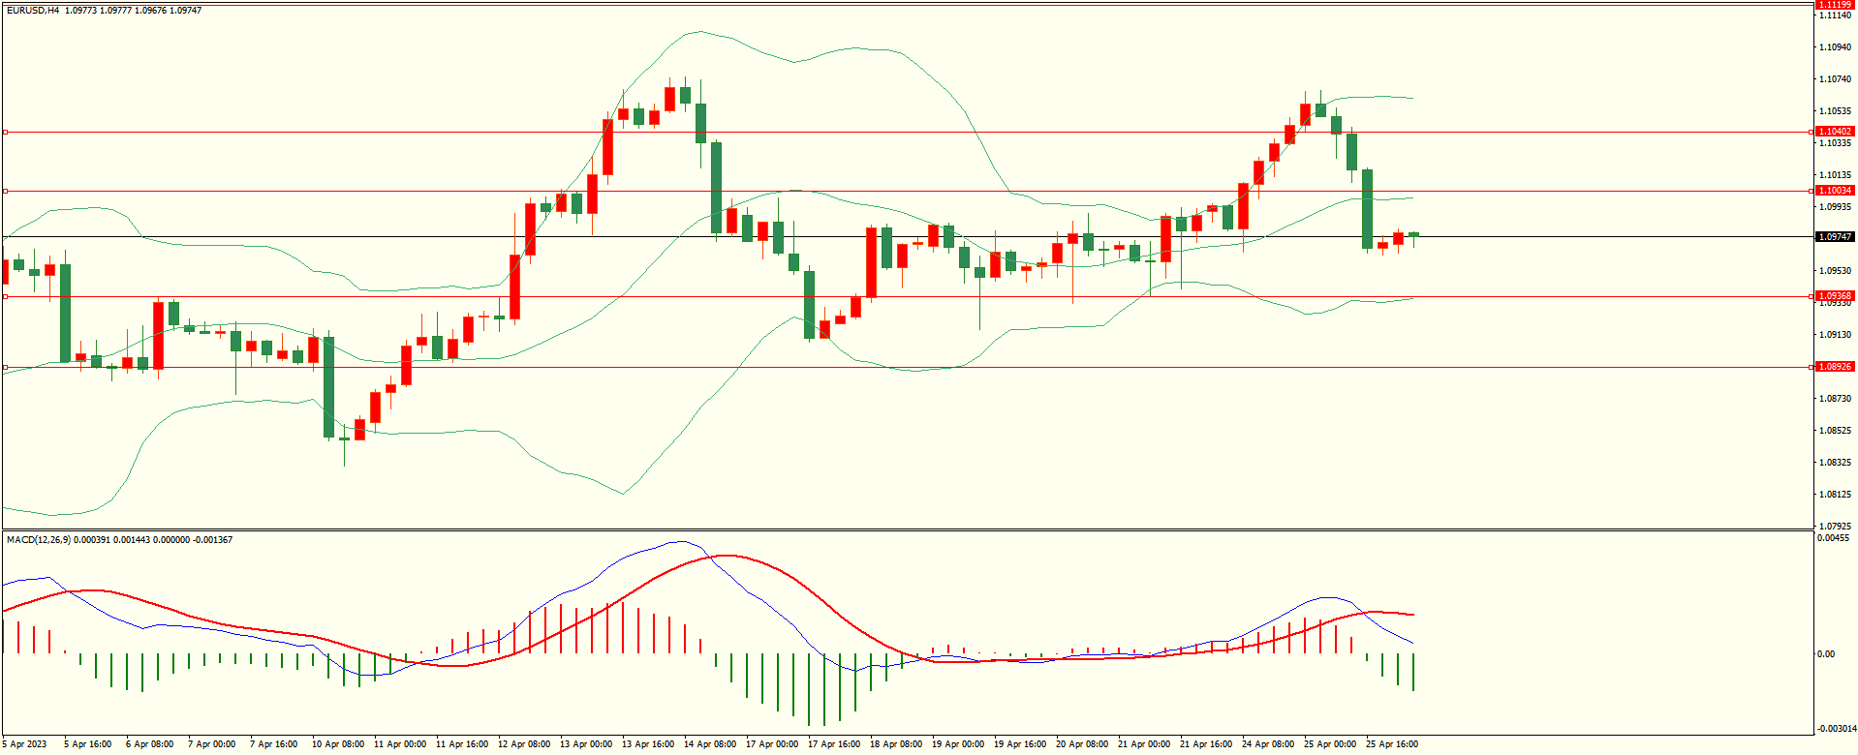Click the 17 Apr 00:00 time label
The image size is (1858, 755).
[772, 744]
